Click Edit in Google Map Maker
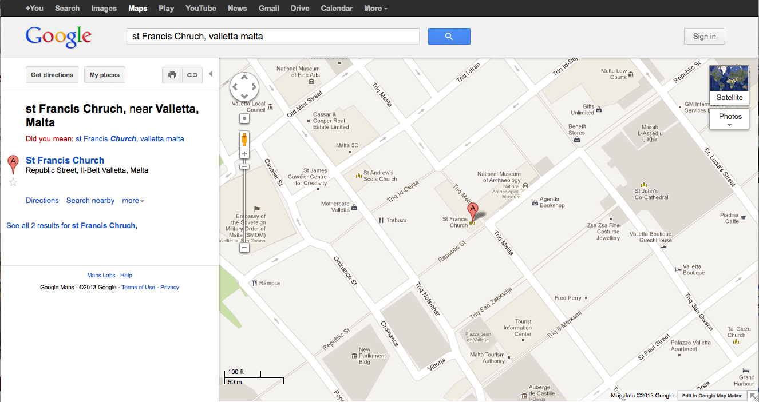759x402 pixels. 712,396
